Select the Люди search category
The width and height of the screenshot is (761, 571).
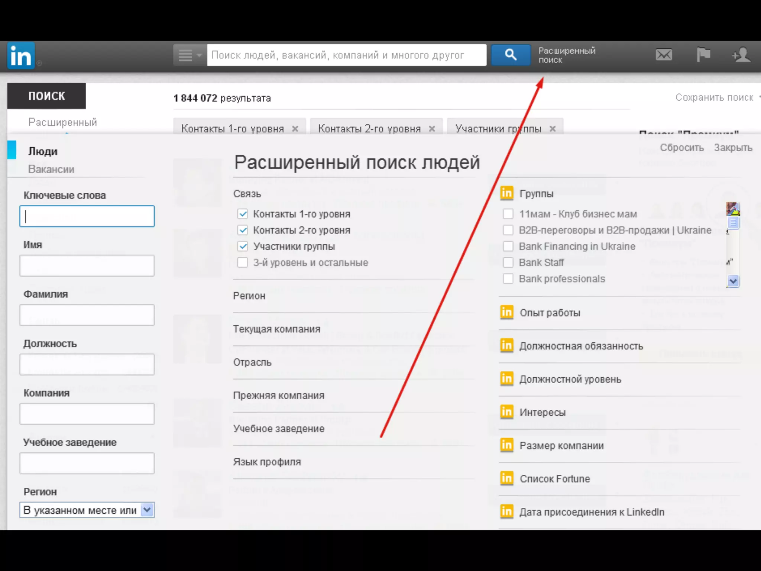point(43,151)
